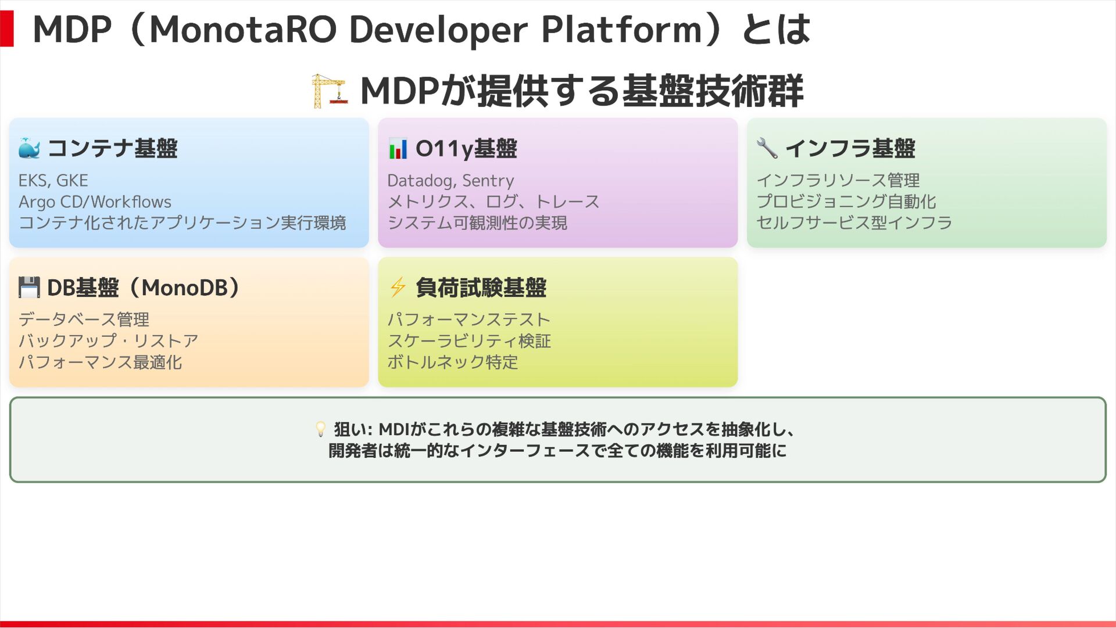
Task: Click the line パフォーマンステスト
Action: coord(468,320)
